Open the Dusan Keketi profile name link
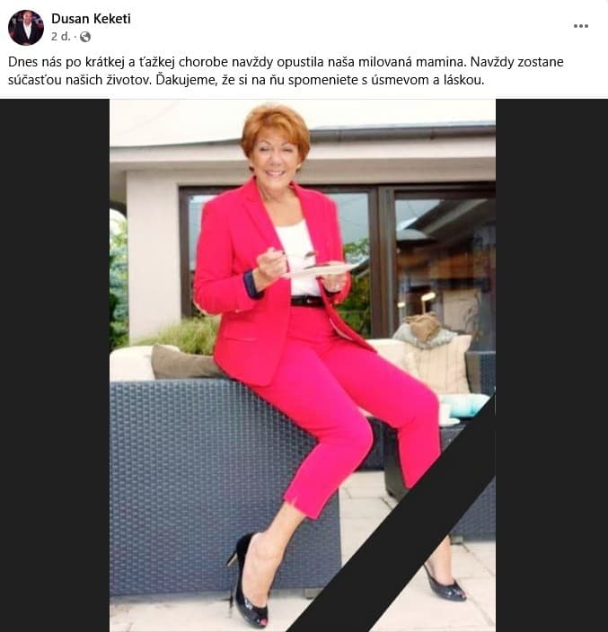The image size is (608, 632). tap(91, 19)
